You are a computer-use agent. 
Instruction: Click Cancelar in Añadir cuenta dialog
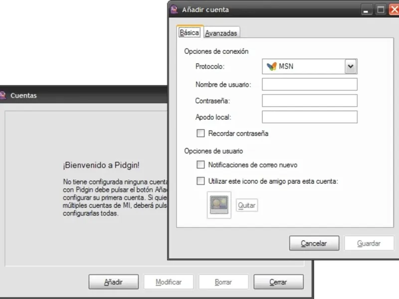point(314,243)
